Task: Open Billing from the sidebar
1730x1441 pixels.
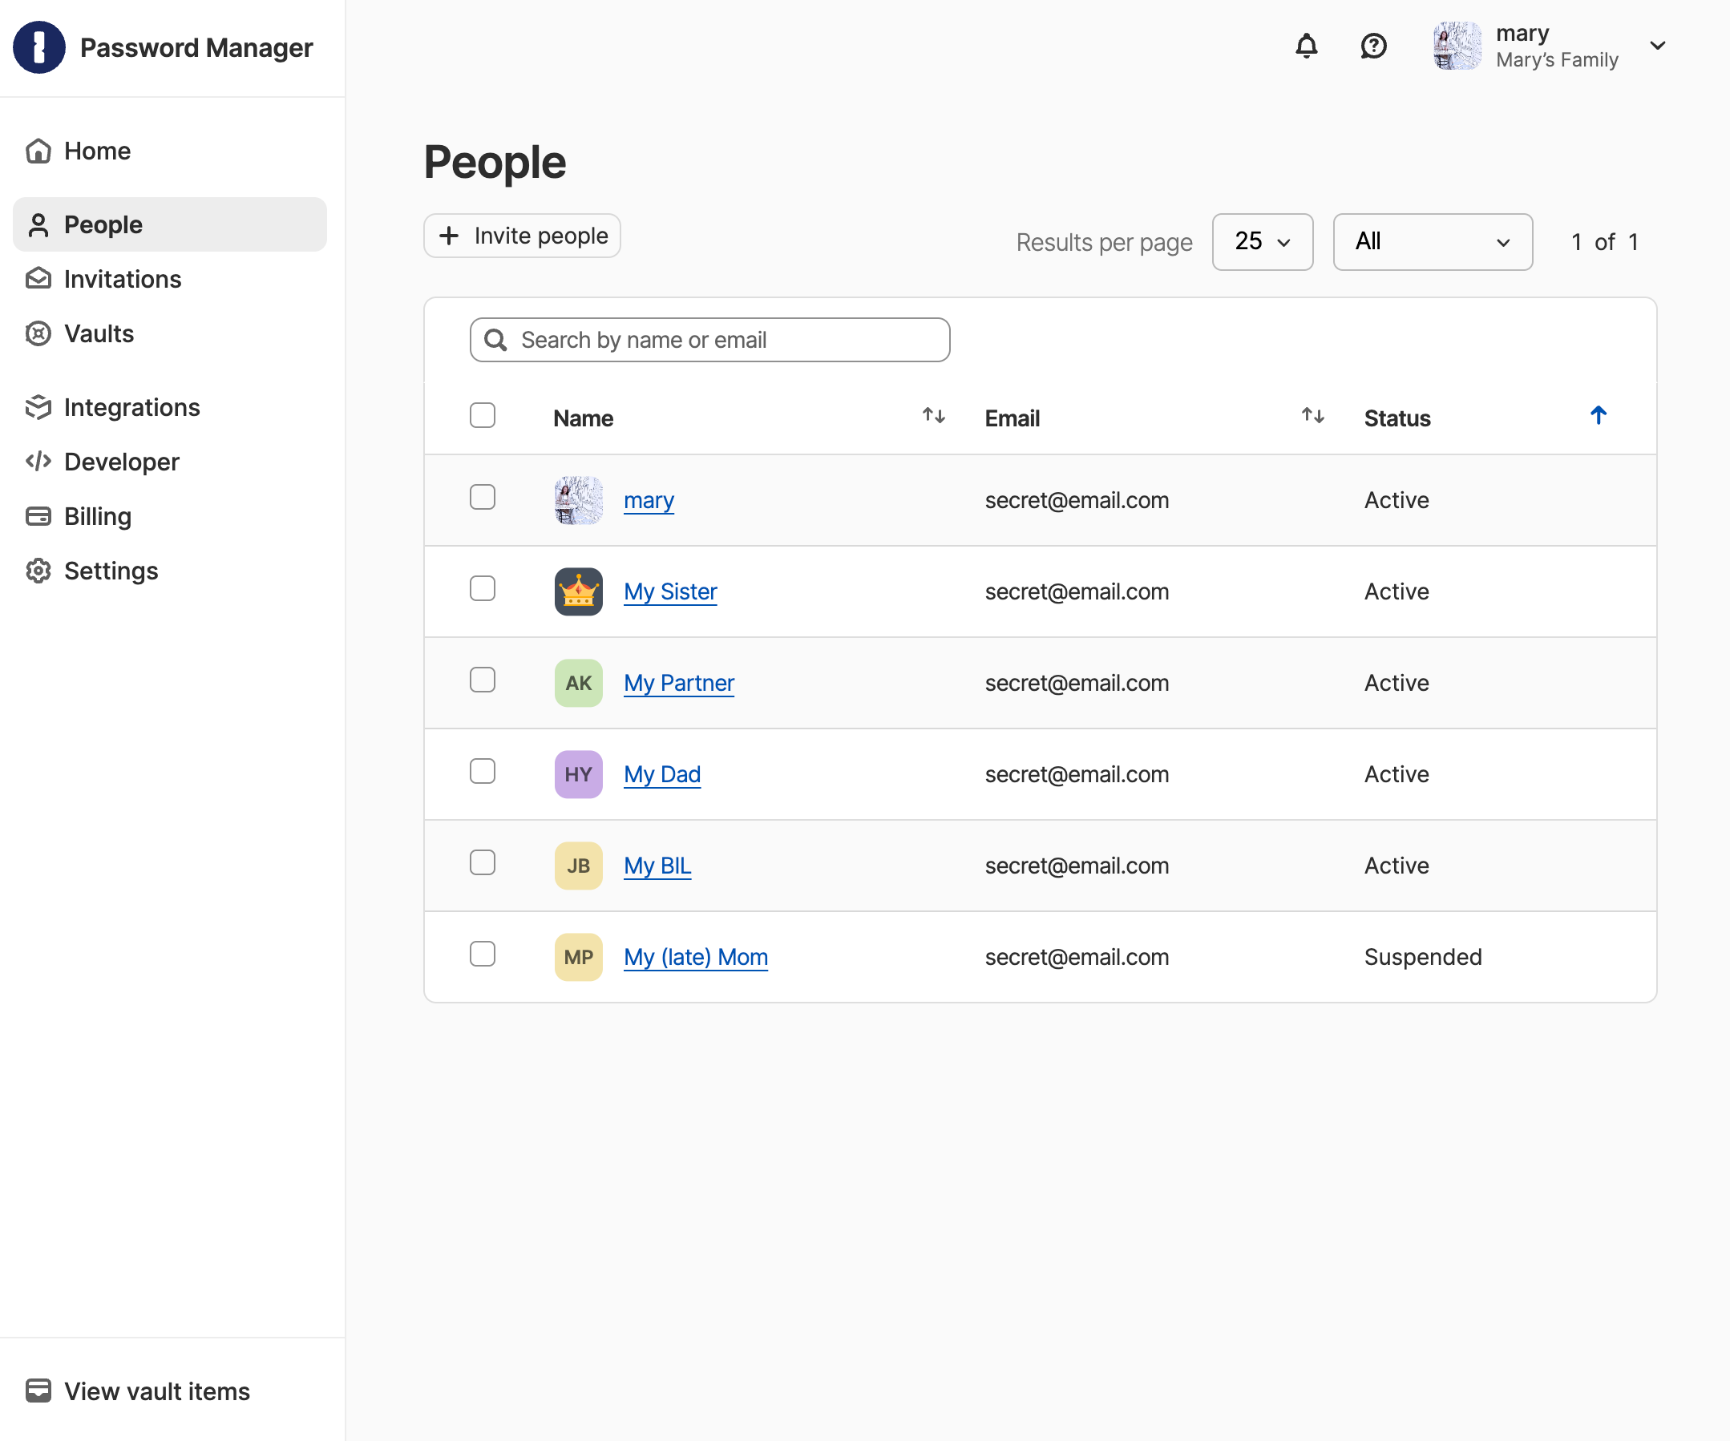Action: coord(97,516)
